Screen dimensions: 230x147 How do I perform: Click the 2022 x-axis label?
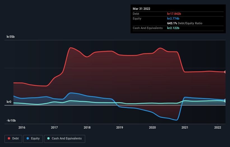pyautogui.click(x=218, y=127)
